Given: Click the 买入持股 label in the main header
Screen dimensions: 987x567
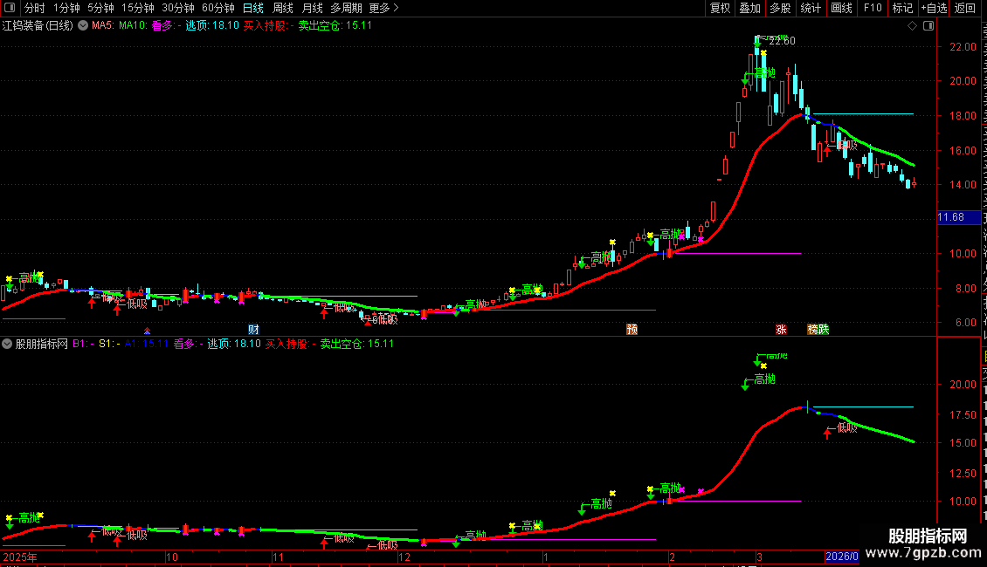Looking at the screenshot, I should coord(268,26).
